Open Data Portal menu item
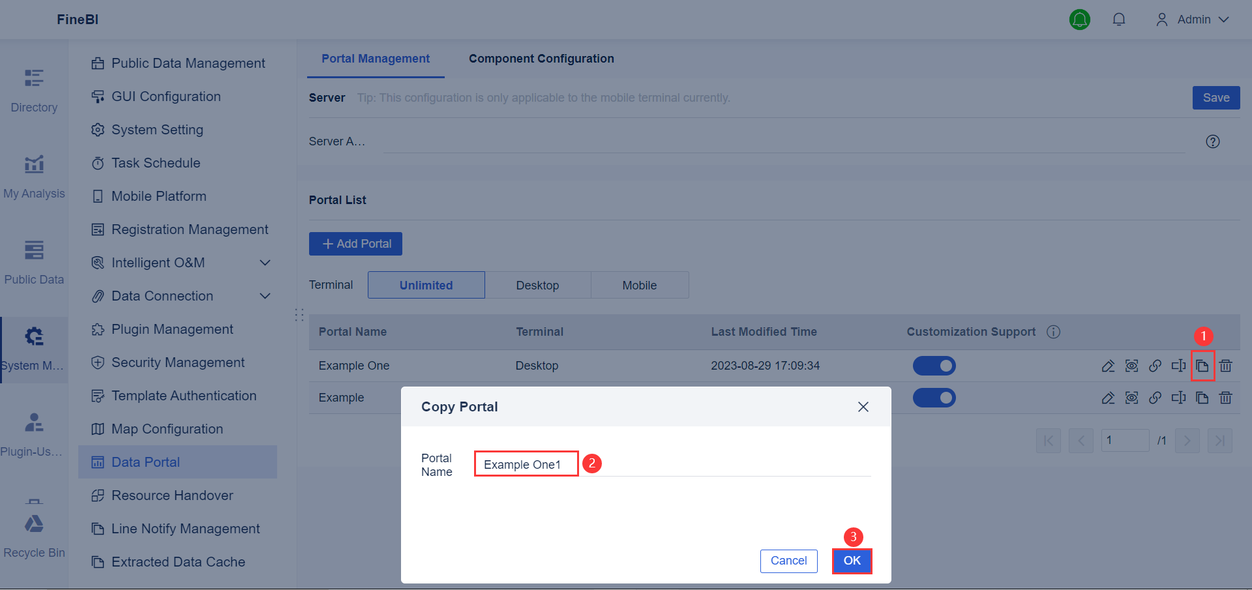 (x=177, y=462)
